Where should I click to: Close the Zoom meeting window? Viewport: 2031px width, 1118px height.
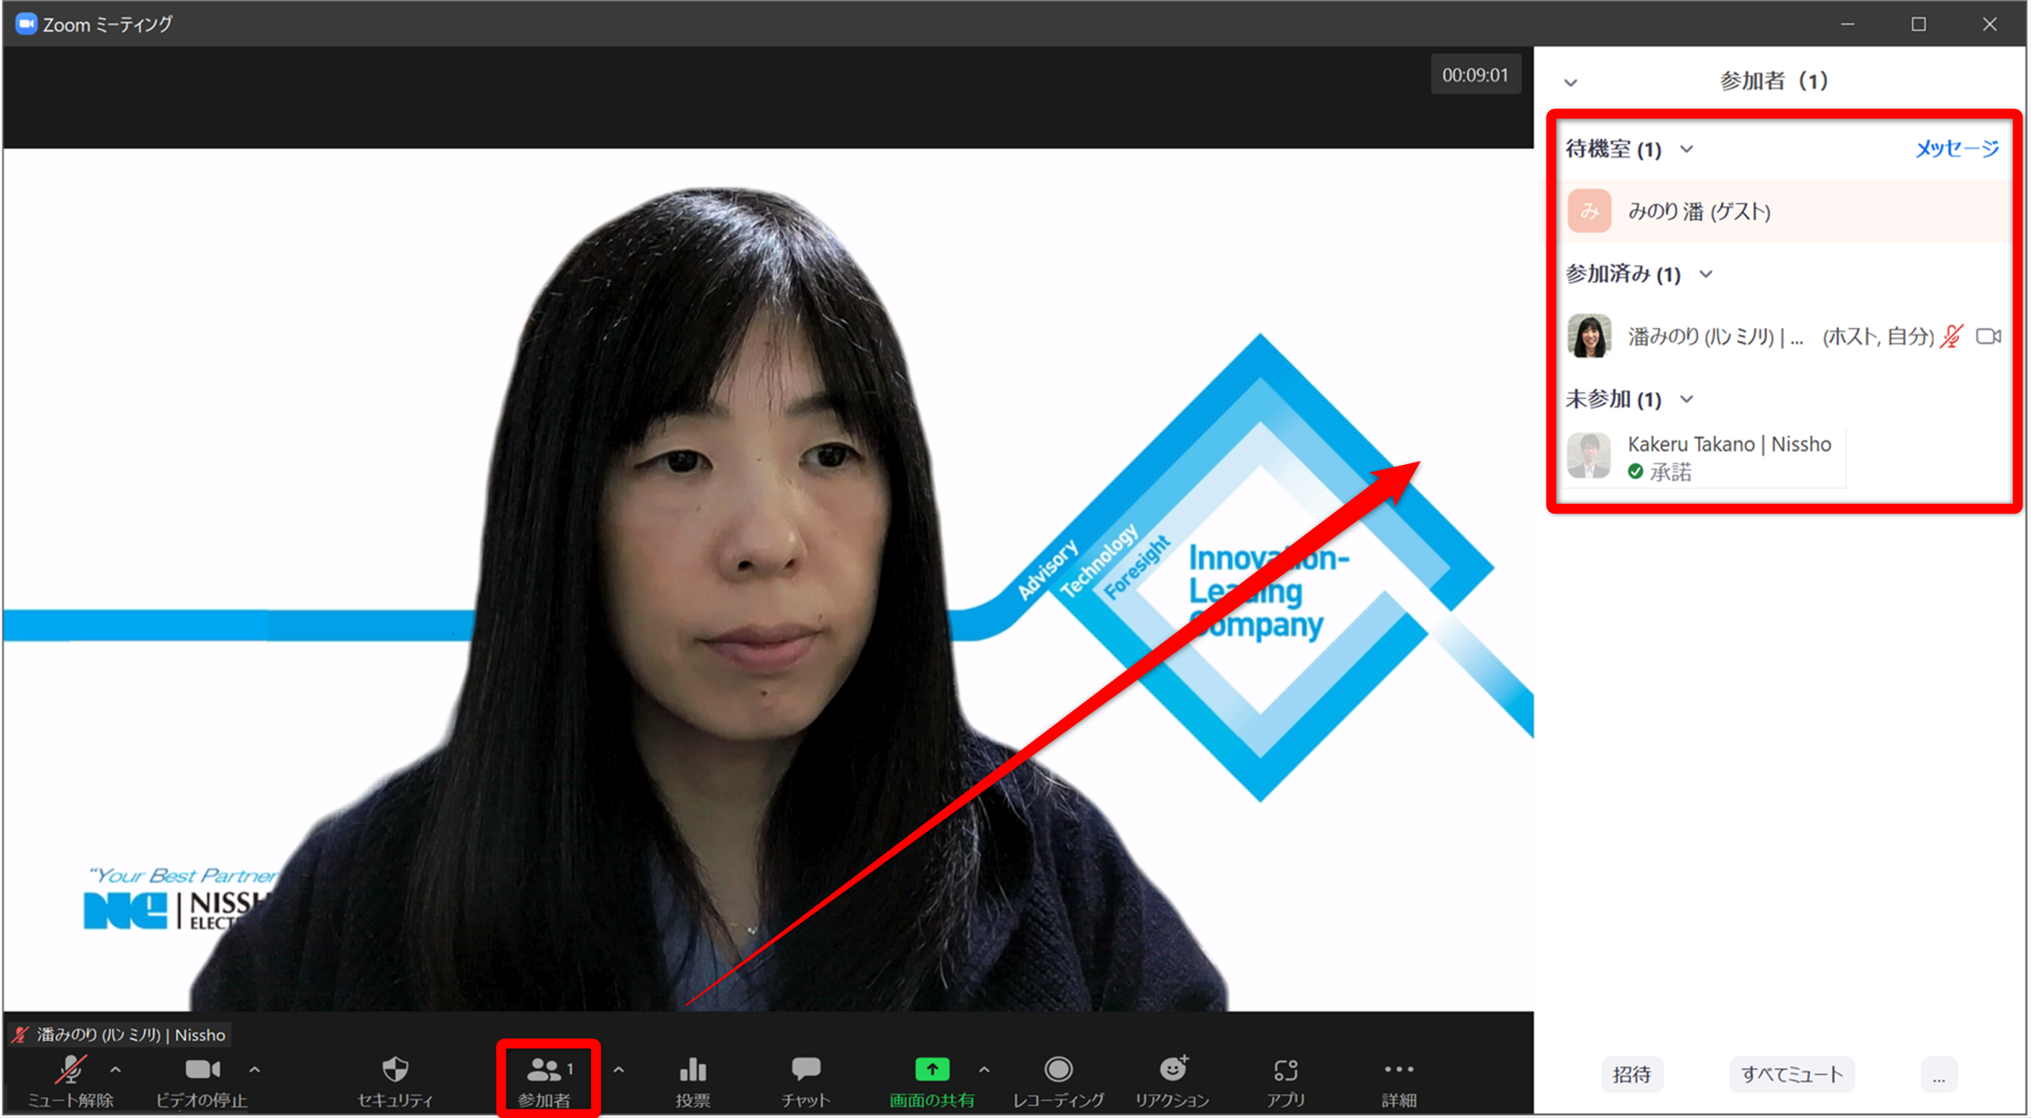[x=1989, y=24]
